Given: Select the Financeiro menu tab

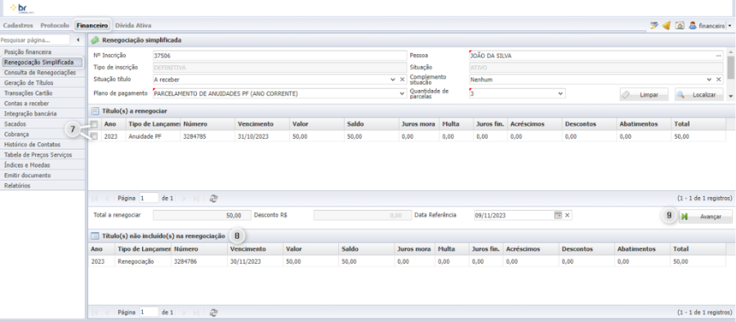Looking at the screenshot, I should coord(92,25).
